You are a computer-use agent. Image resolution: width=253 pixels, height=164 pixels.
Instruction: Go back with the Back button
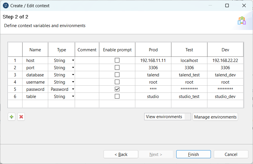(x=121, y=154)
